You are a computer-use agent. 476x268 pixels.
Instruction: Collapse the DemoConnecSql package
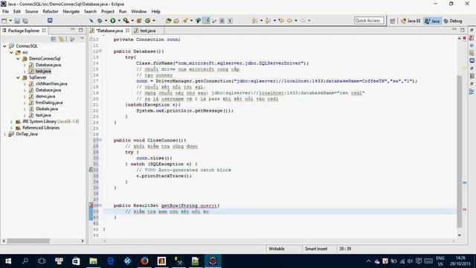coord(18,59)
